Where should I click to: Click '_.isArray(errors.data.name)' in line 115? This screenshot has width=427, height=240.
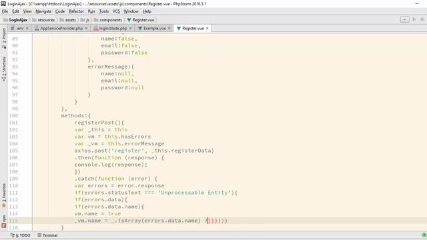(x=155, y=221)
